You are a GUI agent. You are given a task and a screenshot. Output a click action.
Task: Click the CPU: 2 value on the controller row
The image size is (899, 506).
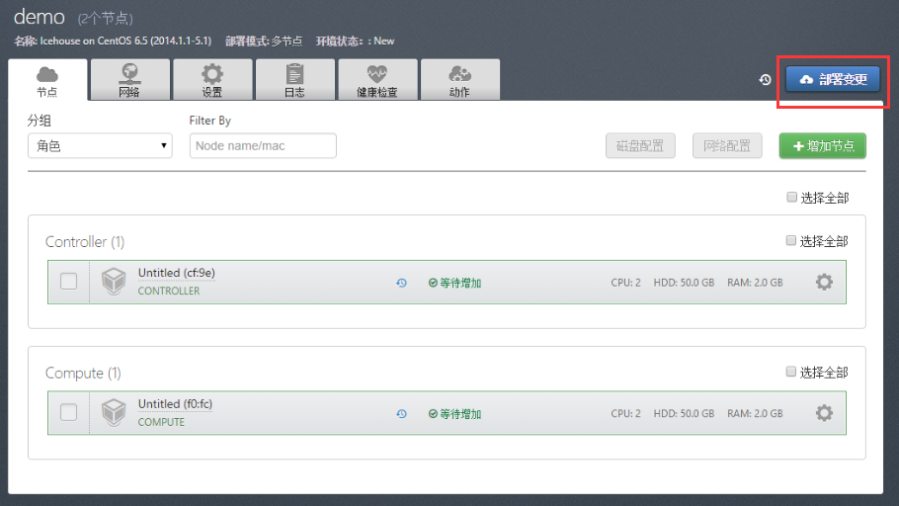tap(625, 283)
